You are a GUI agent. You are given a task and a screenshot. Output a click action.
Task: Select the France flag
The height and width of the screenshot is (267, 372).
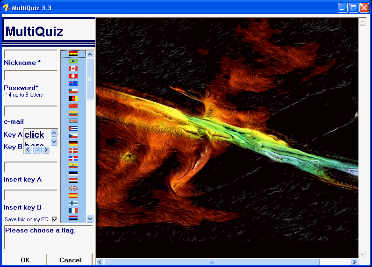click(73, 211)
